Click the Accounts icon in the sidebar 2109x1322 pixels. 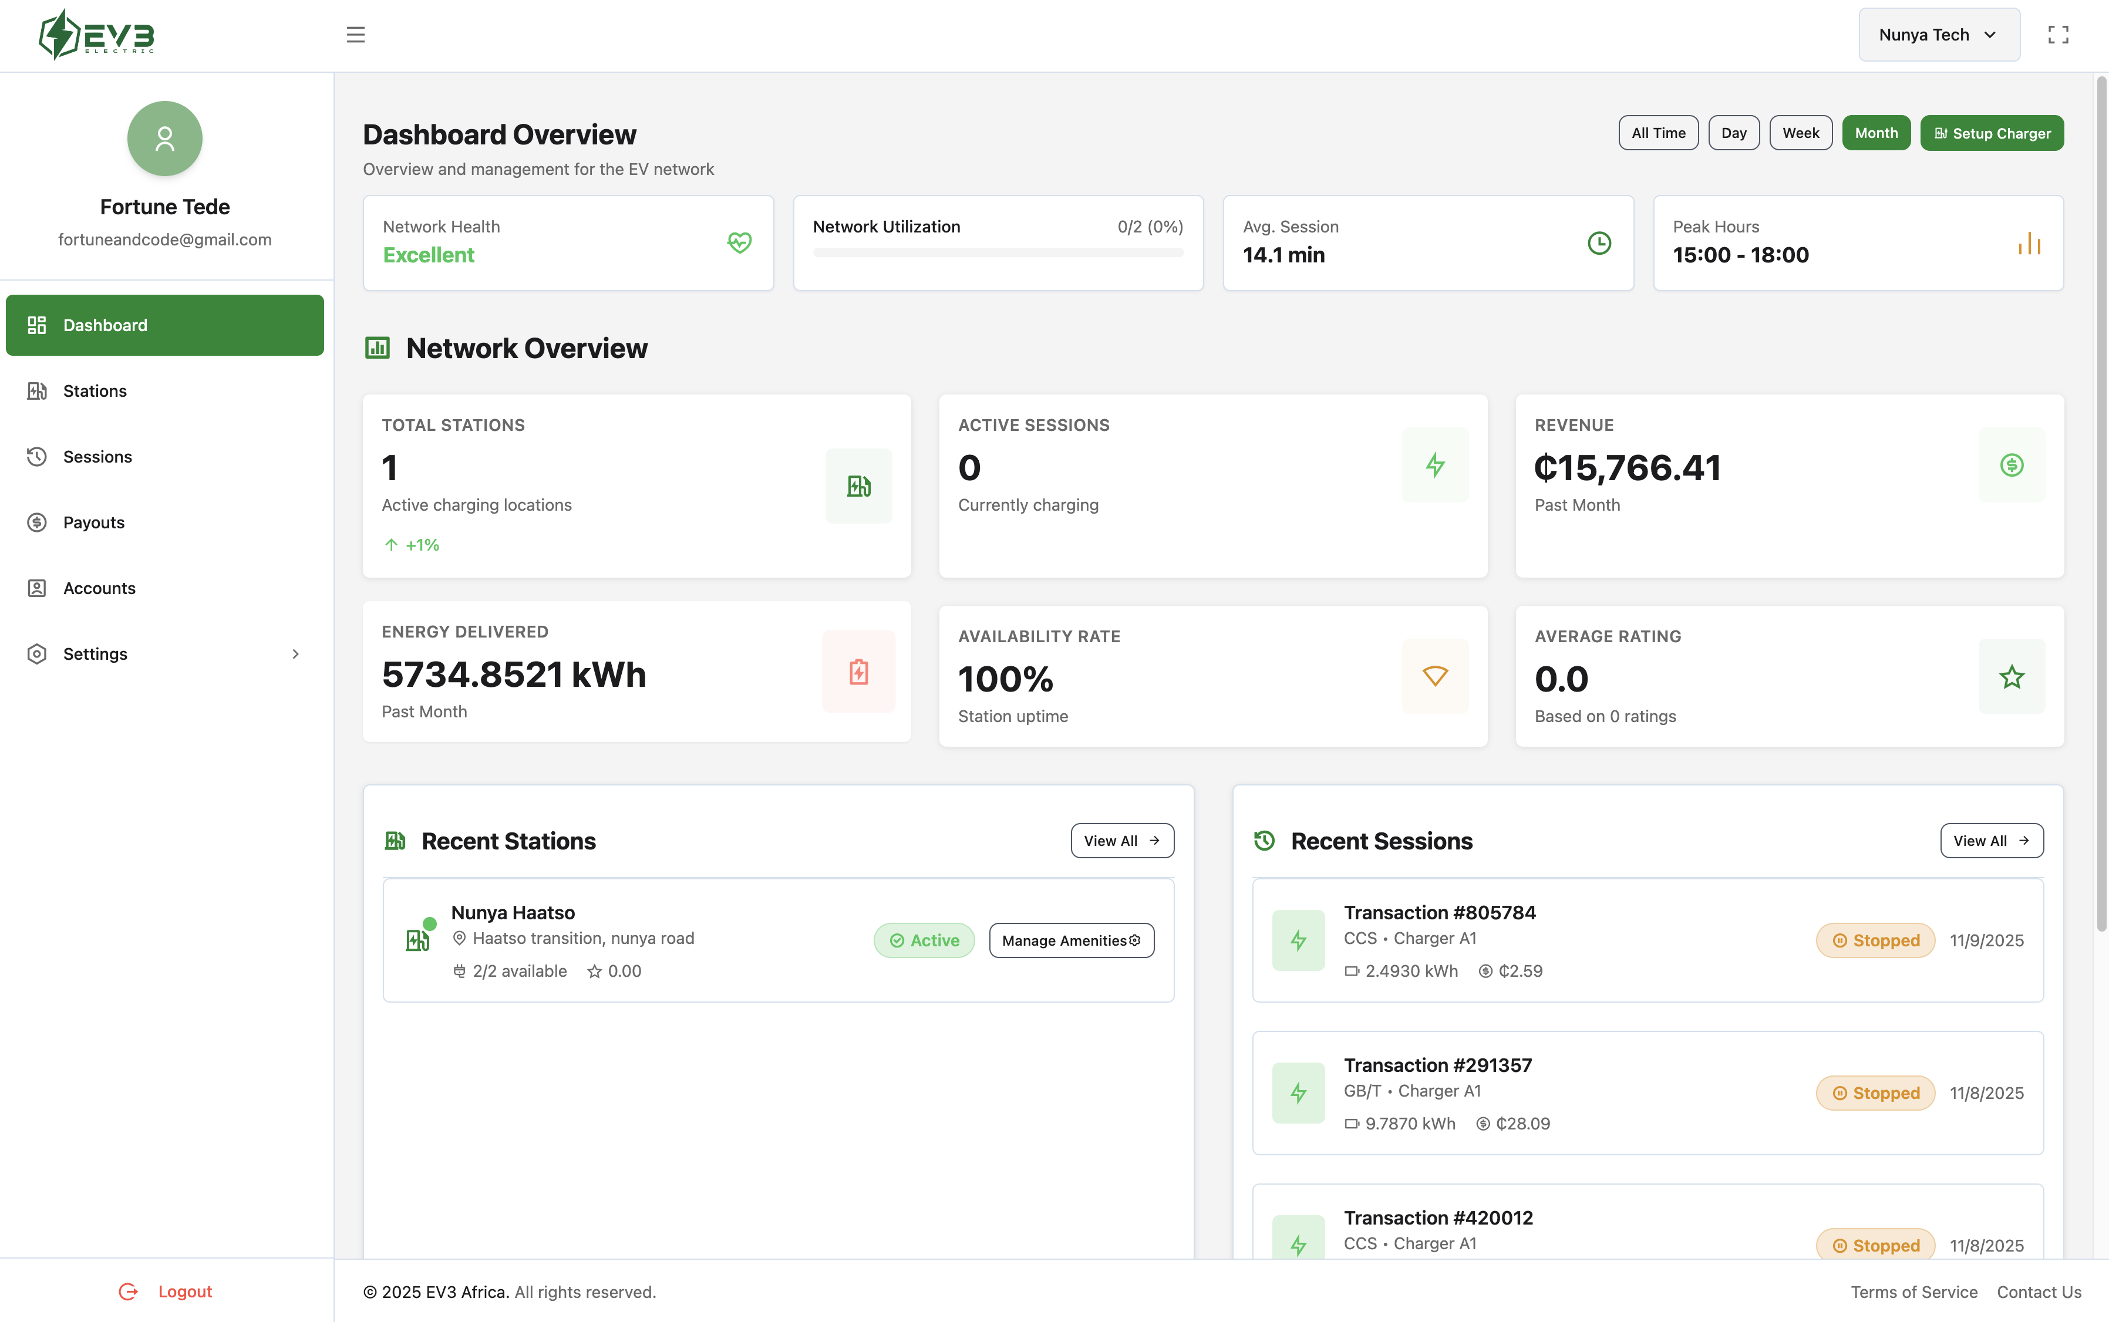36,588
